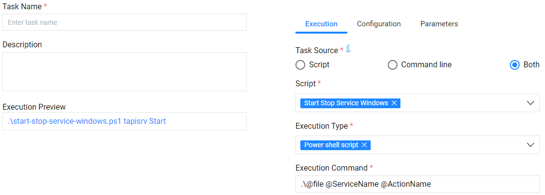This screenshot has width=545, height=195.
Task: Select the Both task source option
Action: coord(514,65)
